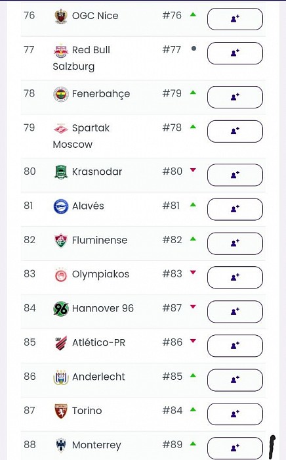This screenshot has width=286, height=460.
Task: Click the Spartak Moscow emblem
Action: [x=61, y=129]
